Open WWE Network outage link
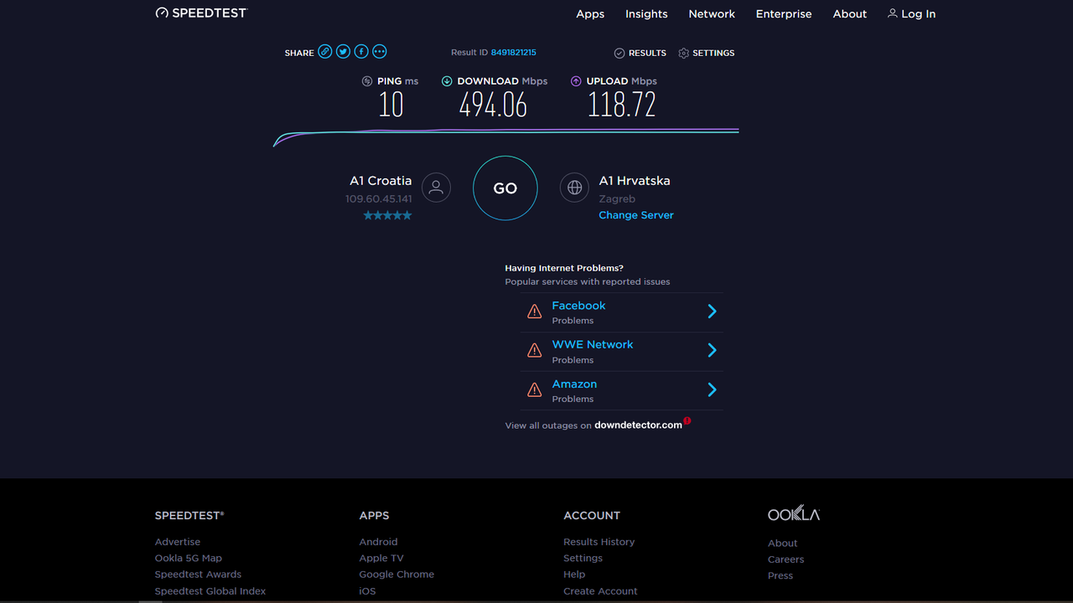 592,344
